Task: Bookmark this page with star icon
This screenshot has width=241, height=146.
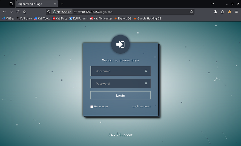Action: click(191, 12)
